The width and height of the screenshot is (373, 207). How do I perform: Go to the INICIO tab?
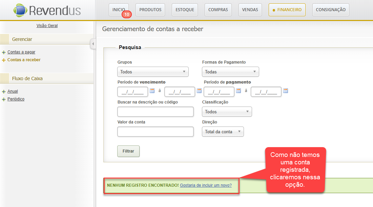119,10
